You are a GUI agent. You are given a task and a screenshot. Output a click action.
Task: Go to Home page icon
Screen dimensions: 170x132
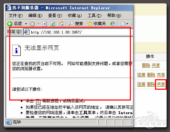pos(61,24)
